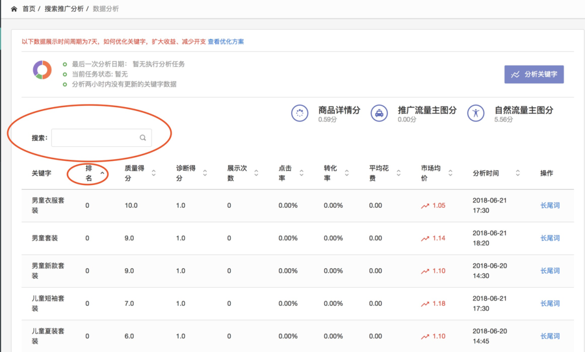Select keyword 男童套装
The width and height of the screenshot is (585, 352).
[45, 238]
